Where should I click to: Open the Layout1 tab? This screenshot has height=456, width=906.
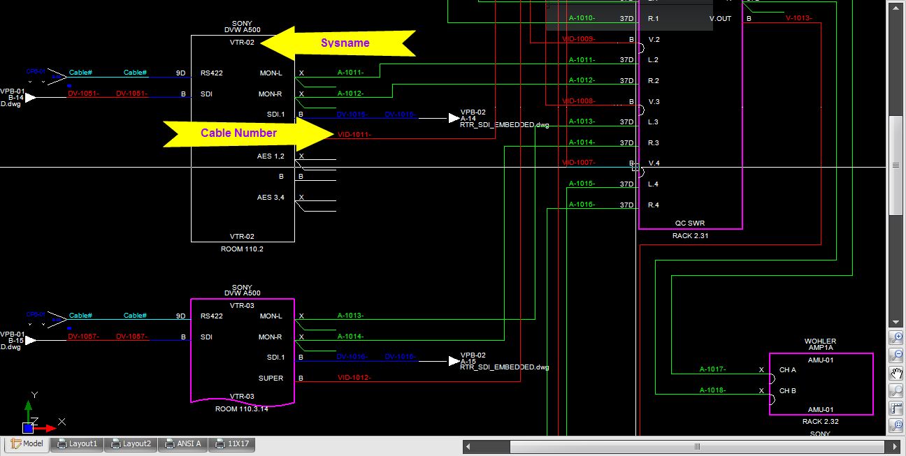click(78, 443)
